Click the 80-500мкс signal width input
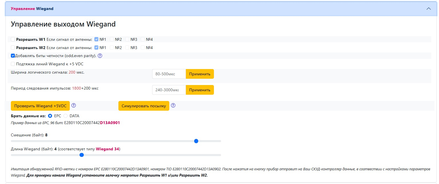The image size is (439, 184). (169, 74)
